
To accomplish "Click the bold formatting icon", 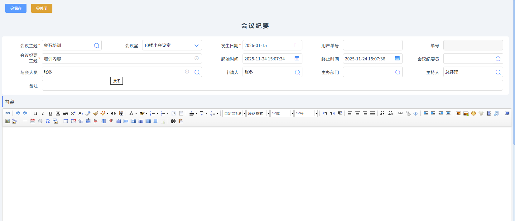I will [x=36, y=114].
